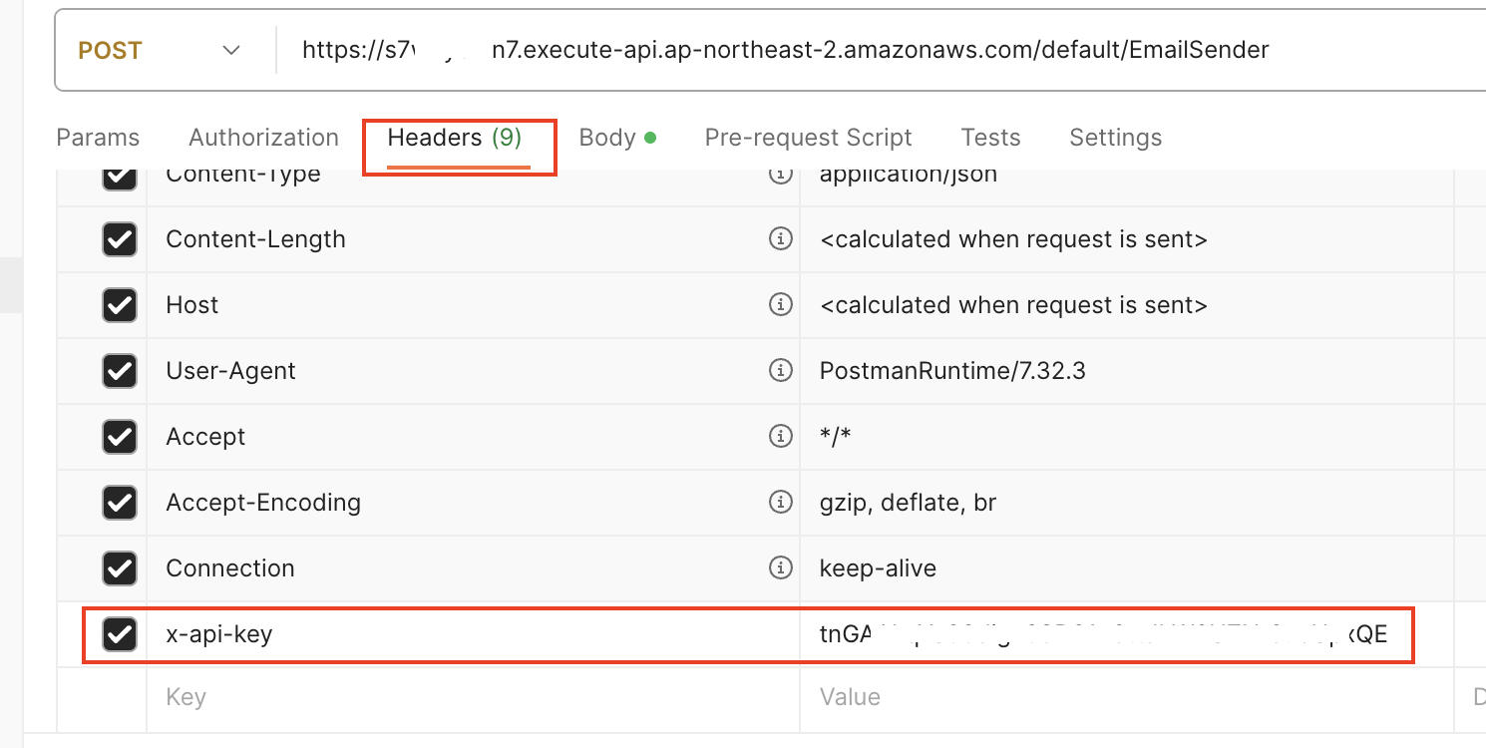Uncheck the Connection header checkbox
Image resolution: width=1486 pixels, height=748 pixels.
coord(120,568)
